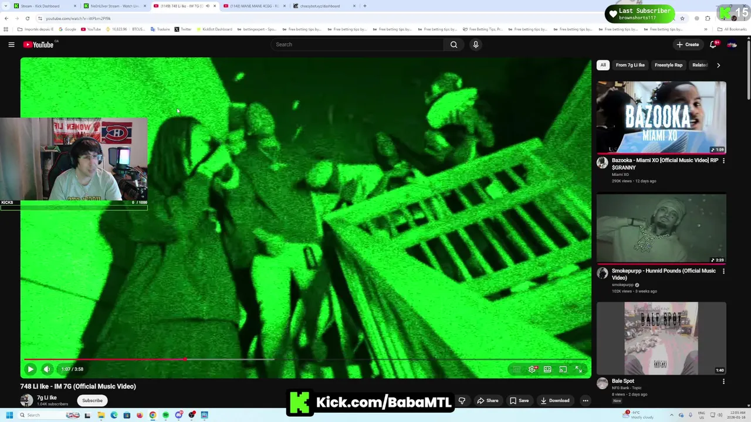Open the KickBot Dashboard bookmark

click(214, 29)
